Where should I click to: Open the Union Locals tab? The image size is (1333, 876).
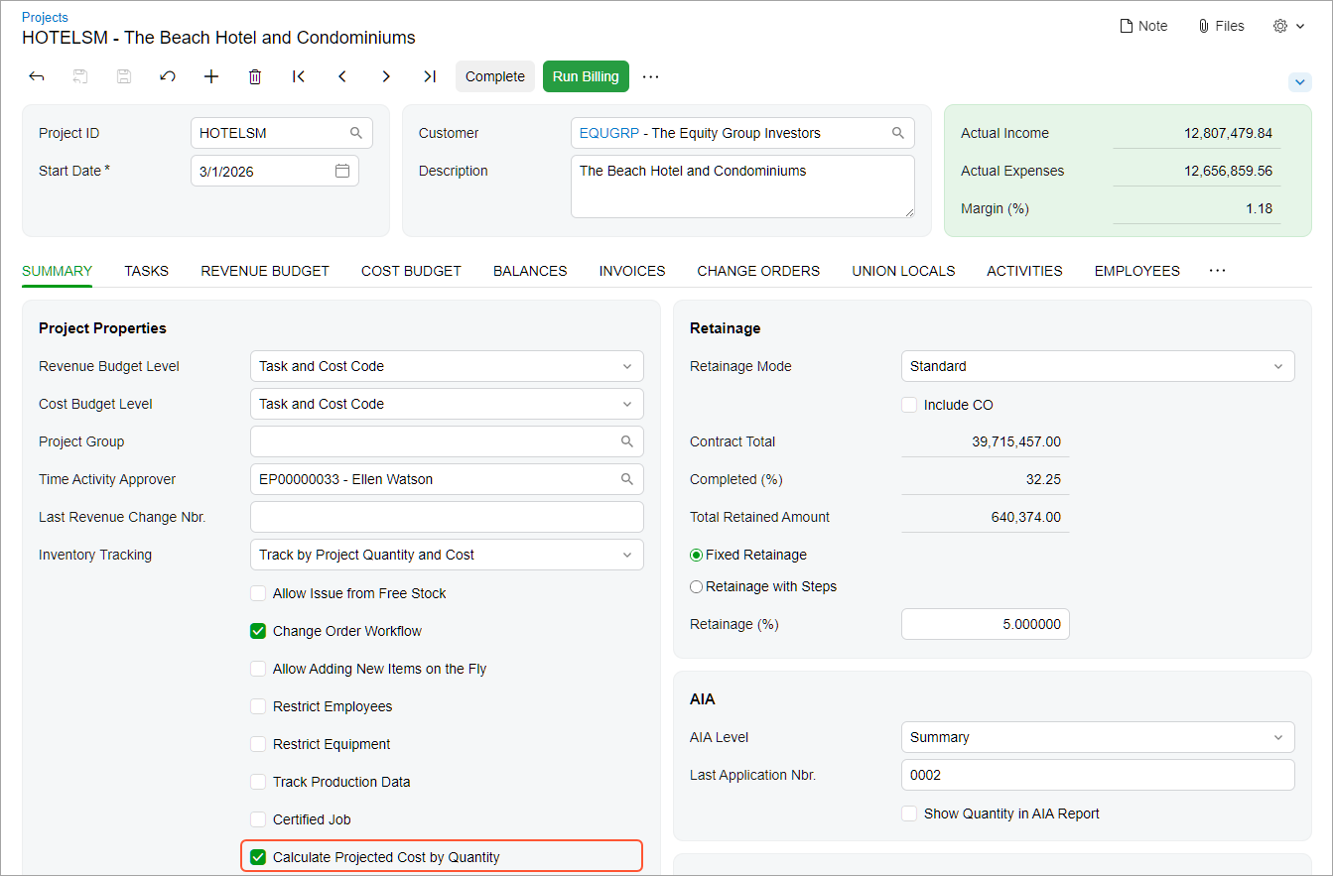click(903, 271)
